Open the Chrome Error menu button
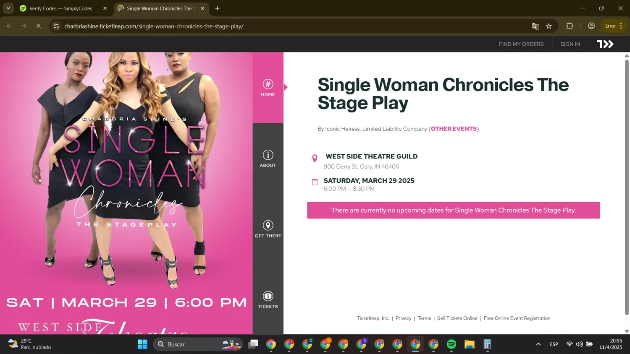Viewport: 630px width, 354px height. point(614,26)
